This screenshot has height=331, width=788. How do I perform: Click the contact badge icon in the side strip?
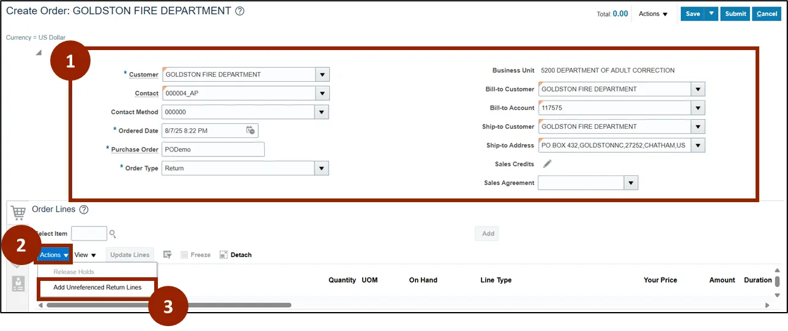tap(18, 284)
